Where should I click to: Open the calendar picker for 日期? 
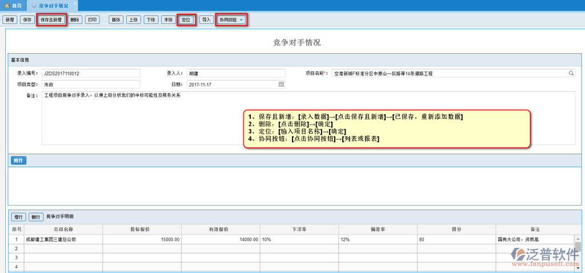[281, 84]
